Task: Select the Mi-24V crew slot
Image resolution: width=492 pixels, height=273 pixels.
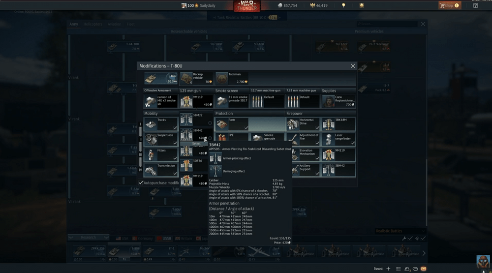Action: click(194, 252)
